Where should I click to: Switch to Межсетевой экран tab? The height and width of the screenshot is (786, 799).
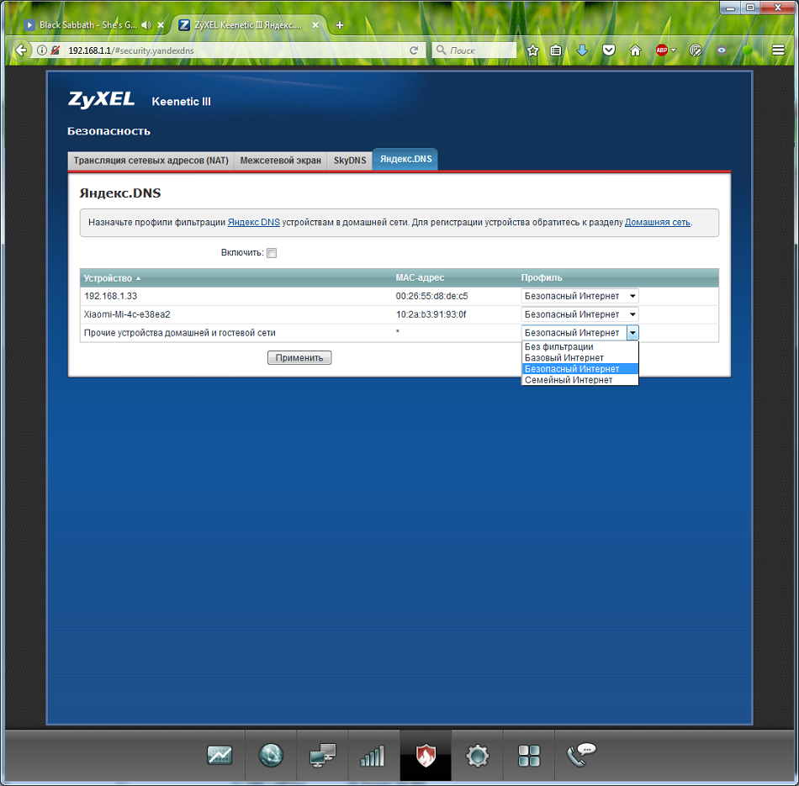280,161
